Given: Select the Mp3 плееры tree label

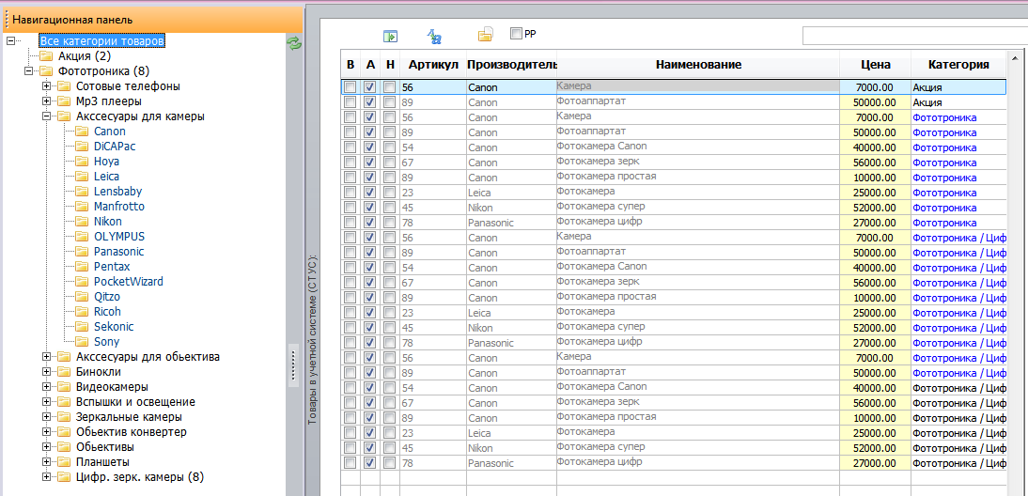Looking at the screenshot, I should point(109,101).
